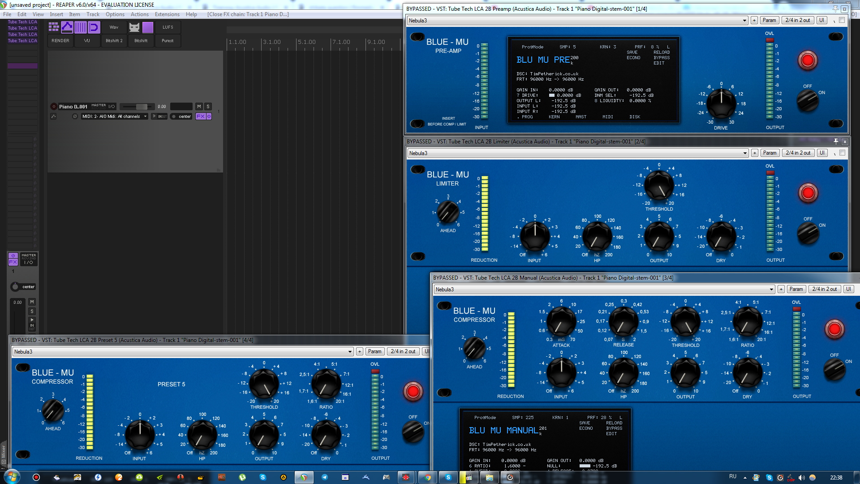Viewport: 860px width, 484px height.
Task: Mute the Piano track
Action: click(199, 107)
